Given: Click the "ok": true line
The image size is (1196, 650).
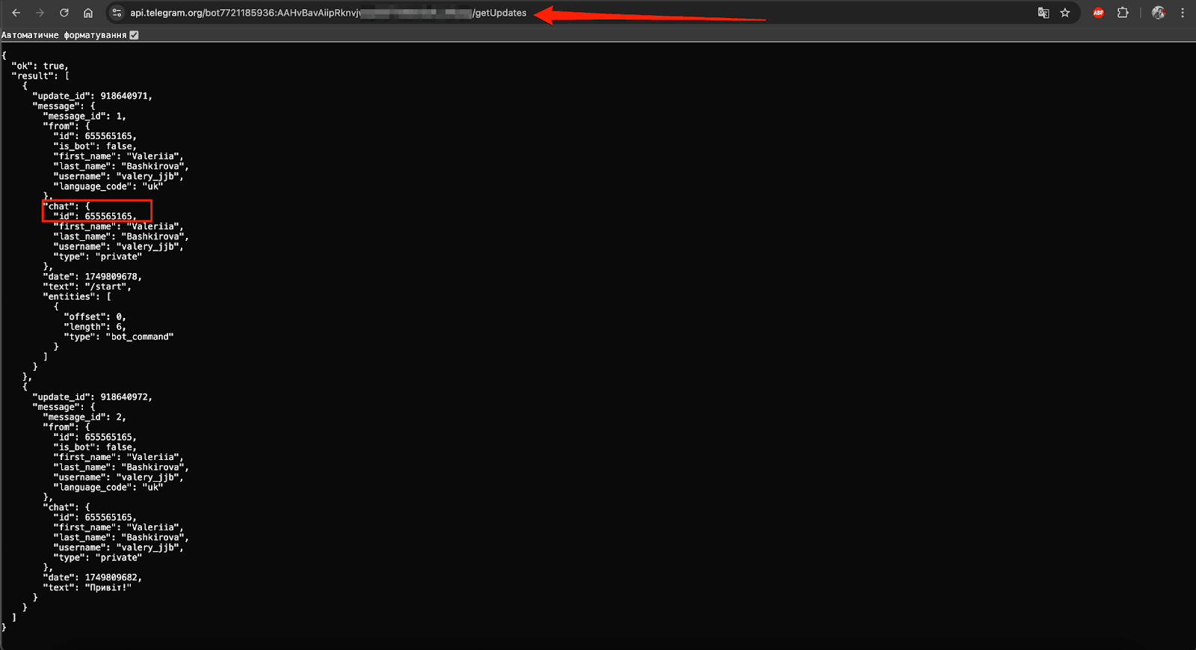Looking at the screenshot, I should 40,66.
